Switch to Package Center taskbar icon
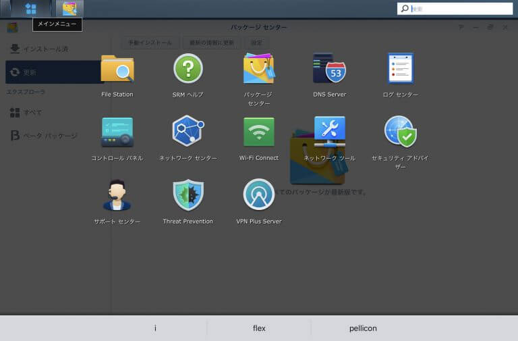This screenshot has height=341, width=518. (69, 9)
